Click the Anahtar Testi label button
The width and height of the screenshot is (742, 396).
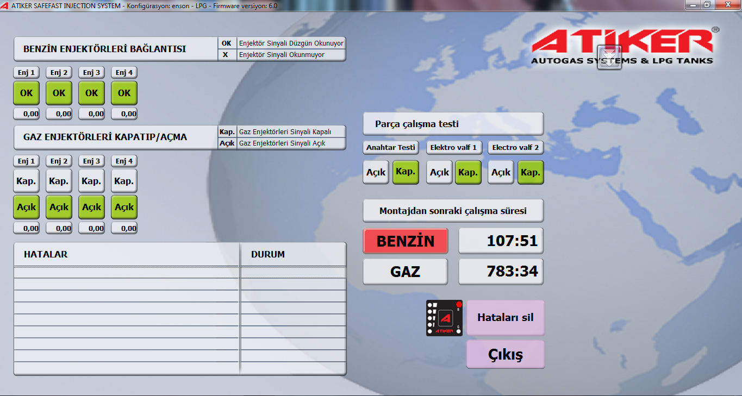391,147
